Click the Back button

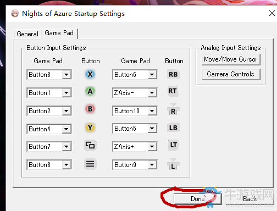pos(250,199)
